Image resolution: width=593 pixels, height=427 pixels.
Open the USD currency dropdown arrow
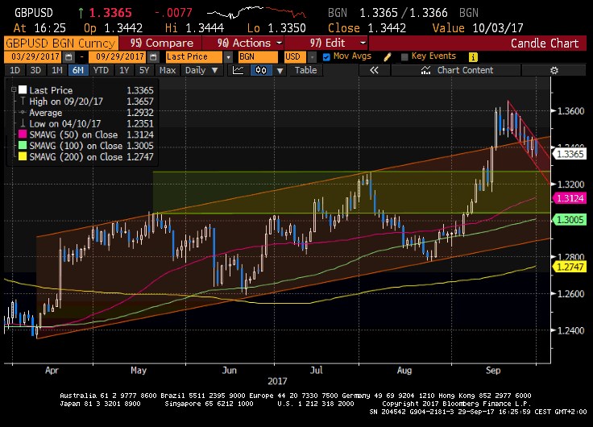pyautogui.click(x=312, y=57)
